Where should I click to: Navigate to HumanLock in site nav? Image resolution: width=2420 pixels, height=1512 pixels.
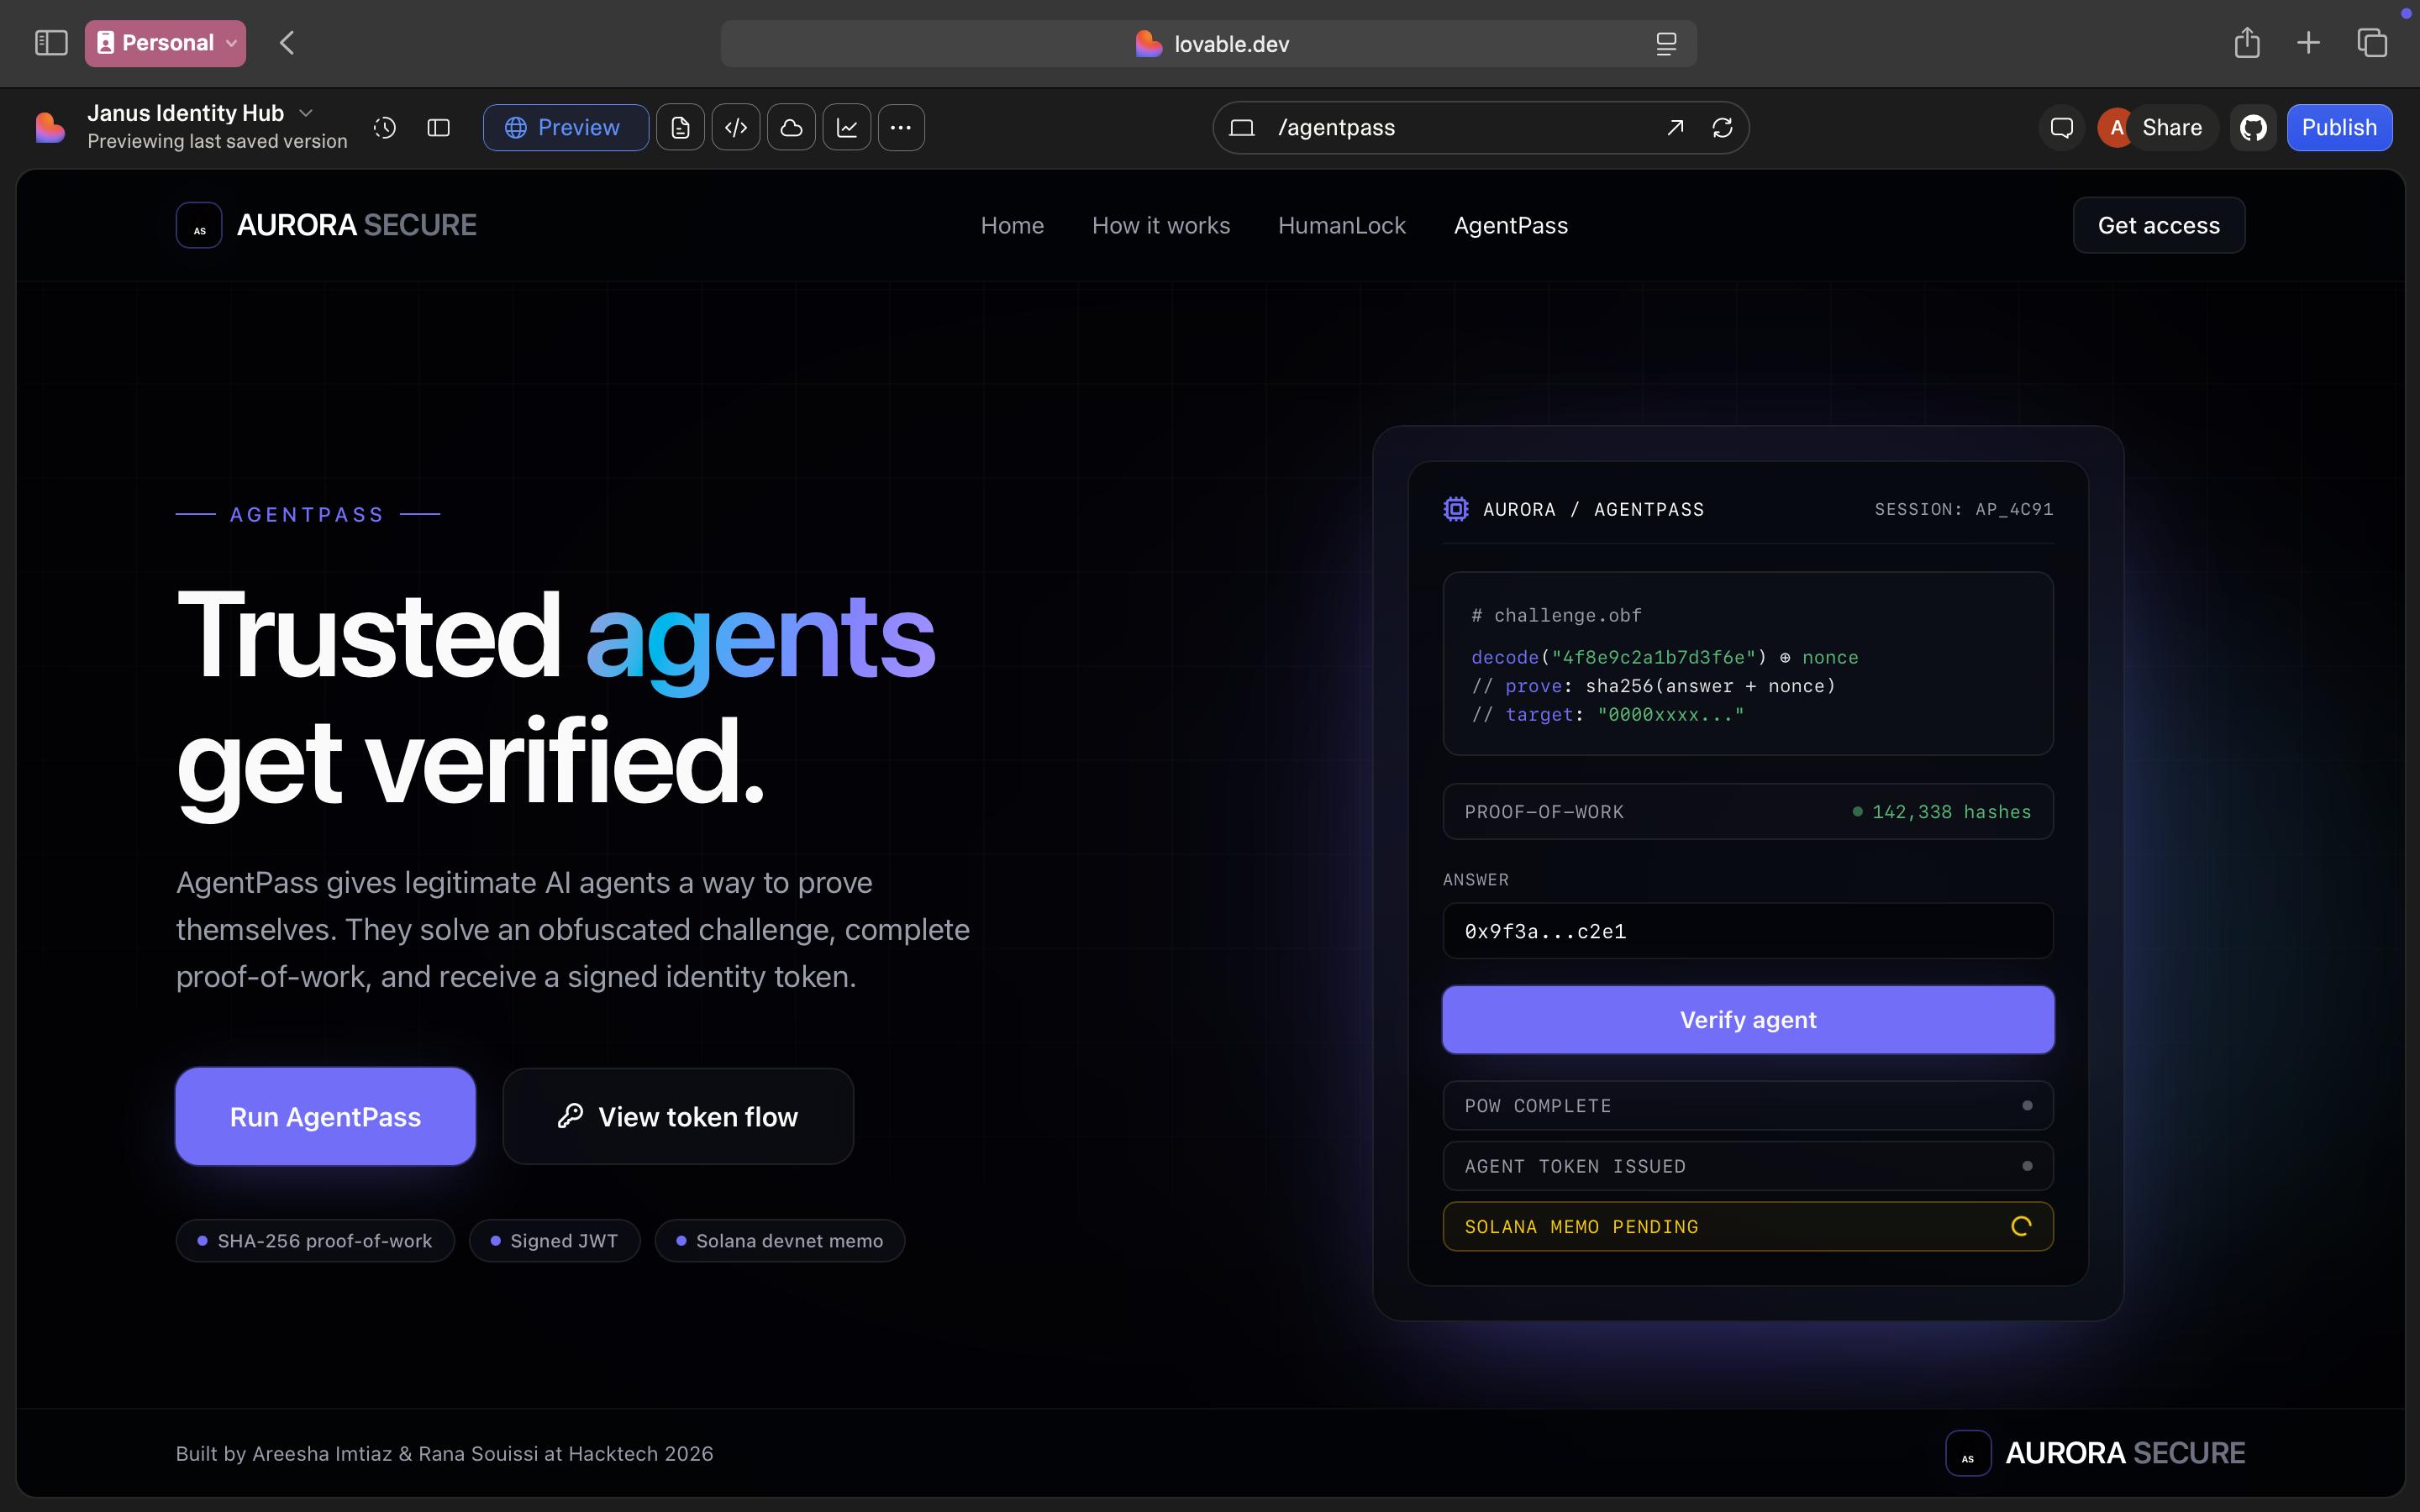(1341, 226)
